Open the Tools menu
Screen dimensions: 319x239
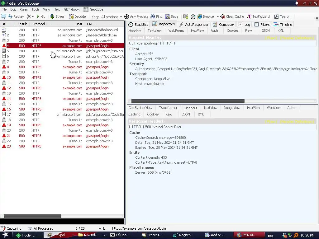pyautogui.click(x=36, y=9)
